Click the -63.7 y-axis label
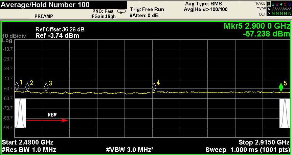This screenshot has width=292, height=155. pos(8,98)
